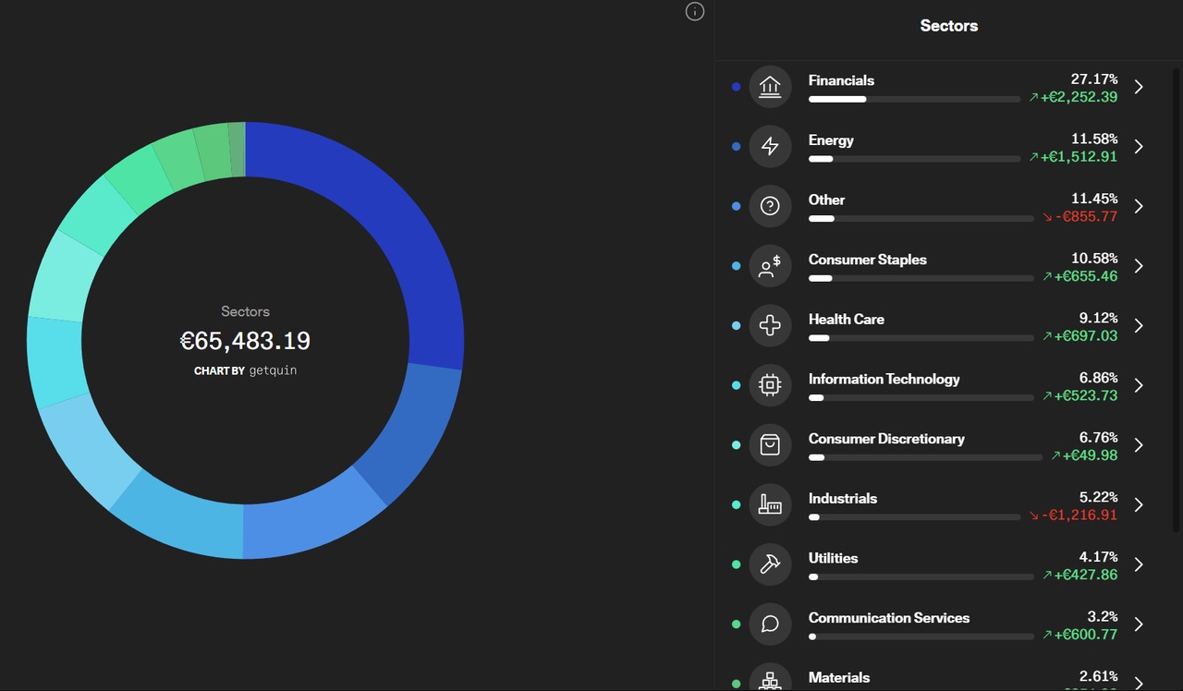The height and width of the screenshot is (691, 1183).
Task: Click the Communication Services speech bubble icon
Action: pyautogui.click(x=770, y=624)
